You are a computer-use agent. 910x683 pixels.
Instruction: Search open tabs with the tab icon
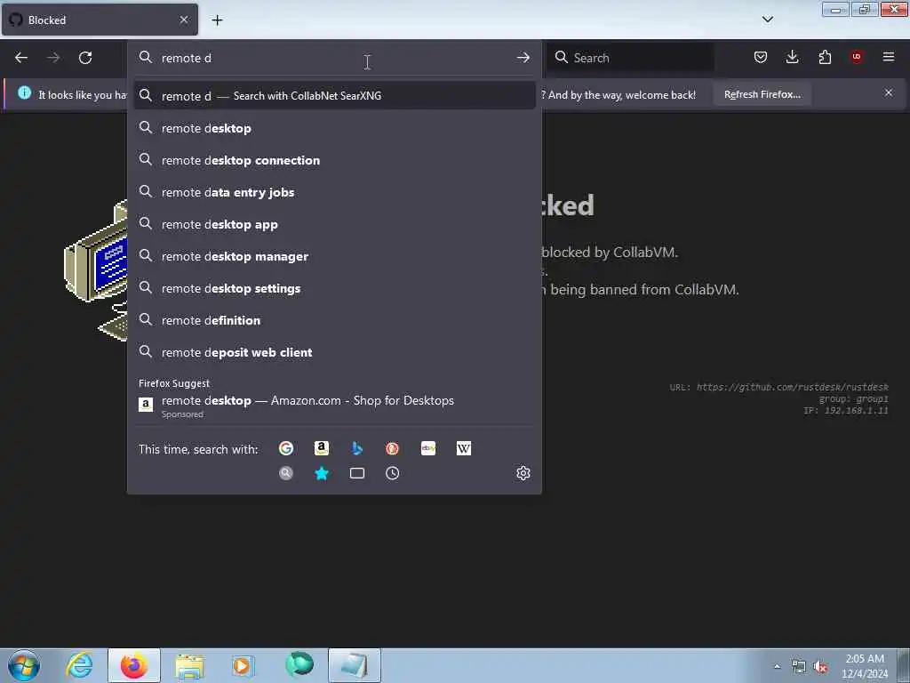[357, 473]
